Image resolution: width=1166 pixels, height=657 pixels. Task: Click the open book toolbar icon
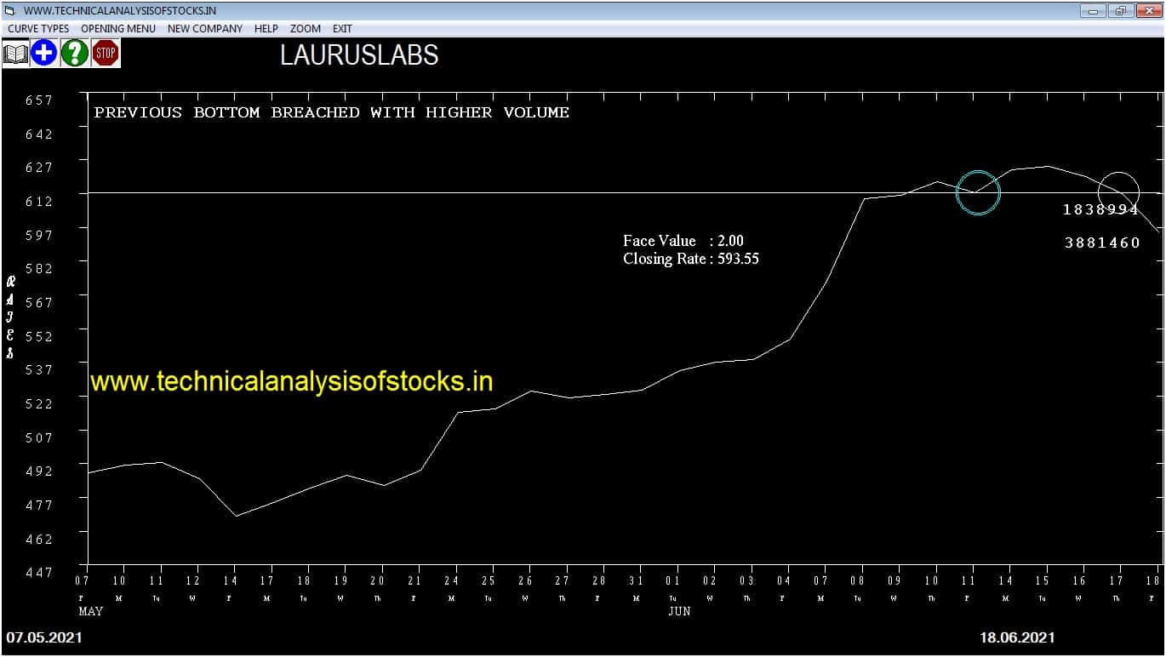point(15,54)
